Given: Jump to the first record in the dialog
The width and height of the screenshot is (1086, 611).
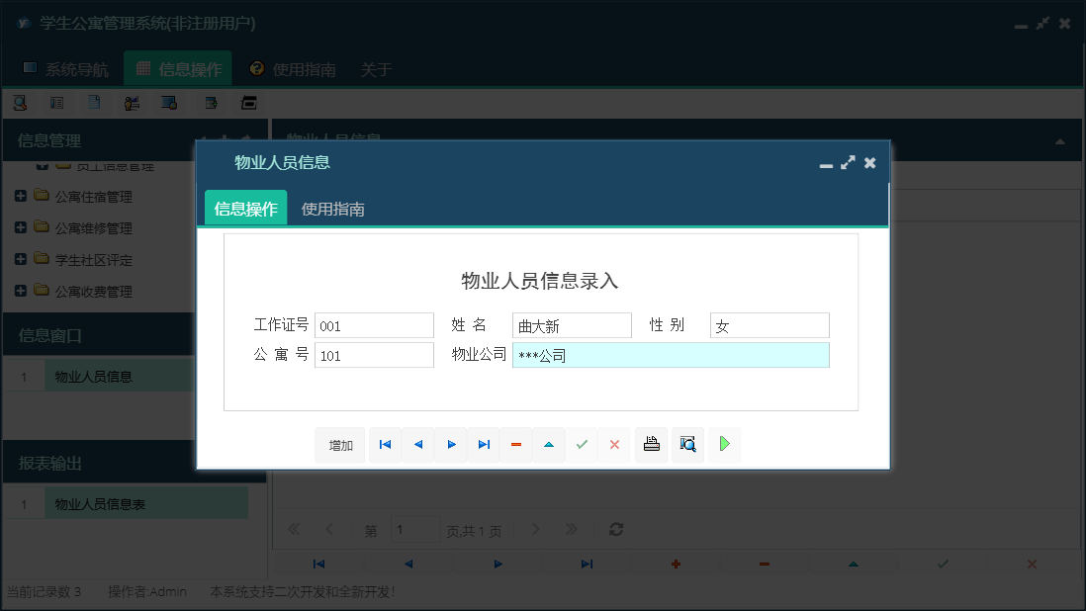Looking at the screenshot, I should (x=385, y=444).
